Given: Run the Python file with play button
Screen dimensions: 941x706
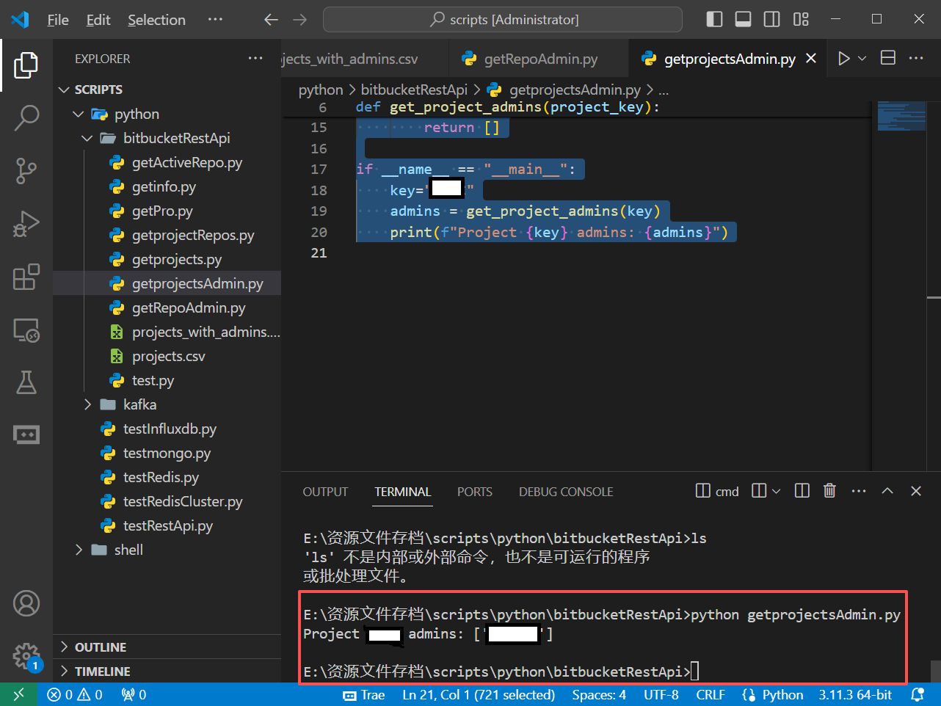Looking at the screenshot, I should [844, 59].
